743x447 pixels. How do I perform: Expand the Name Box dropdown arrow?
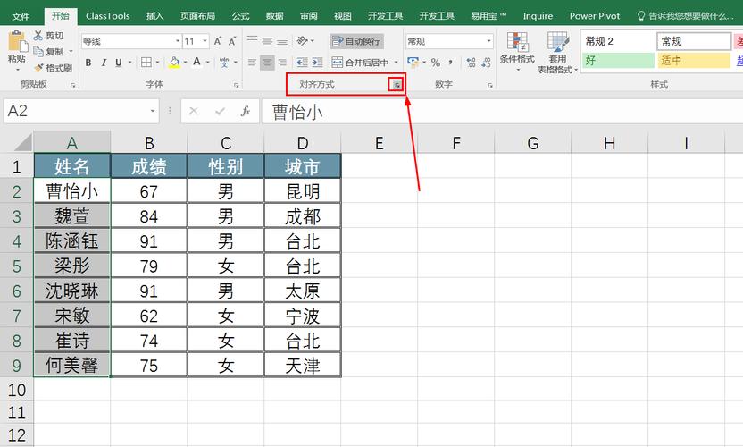point(153,112)
